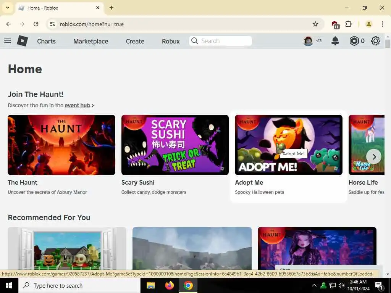Select the Chrome taskbar icon
This screenshot has width=391, height=293.
click(188, 285)
